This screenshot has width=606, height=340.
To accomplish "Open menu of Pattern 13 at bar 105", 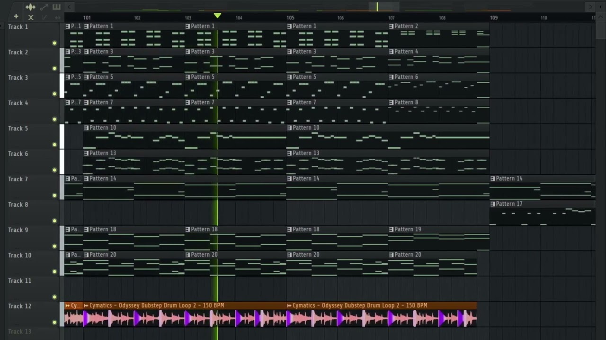I will click(x=289, y=153).
